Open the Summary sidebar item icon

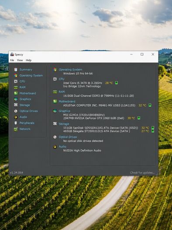(16, 70)
